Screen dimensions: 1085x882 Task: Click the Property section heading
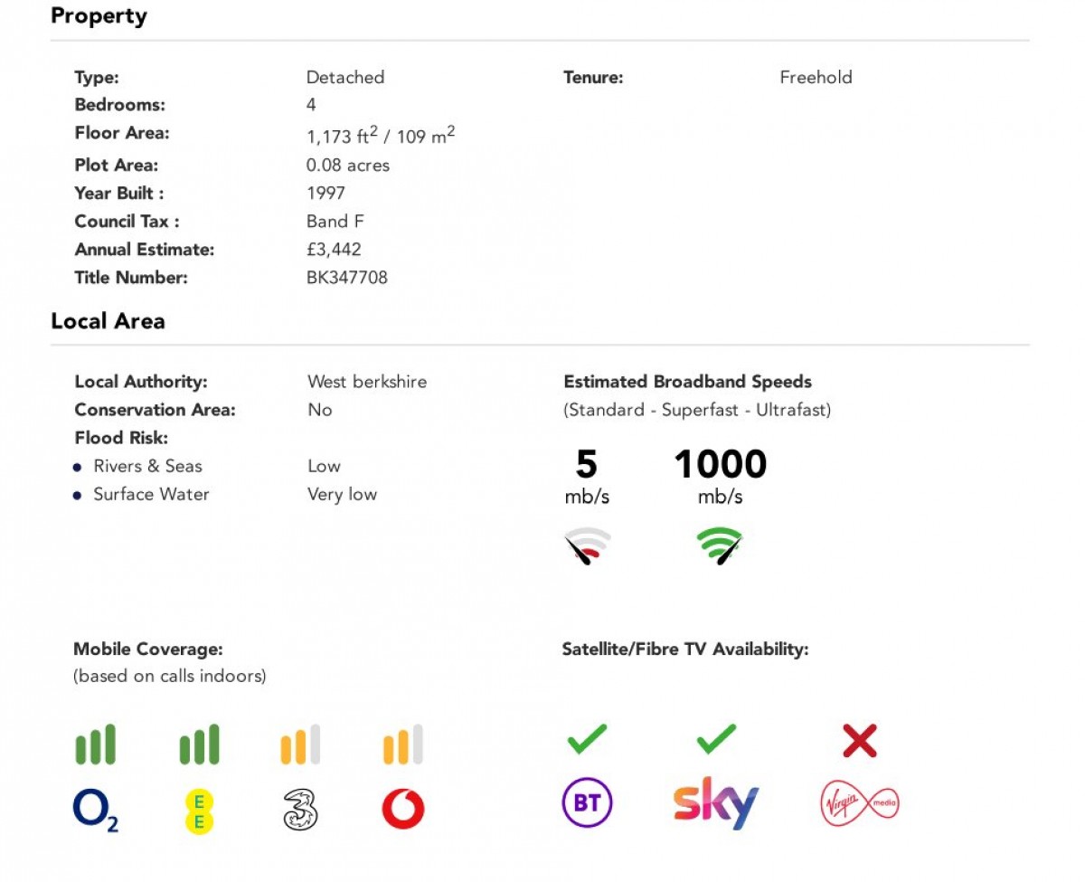tap(99, 16)
